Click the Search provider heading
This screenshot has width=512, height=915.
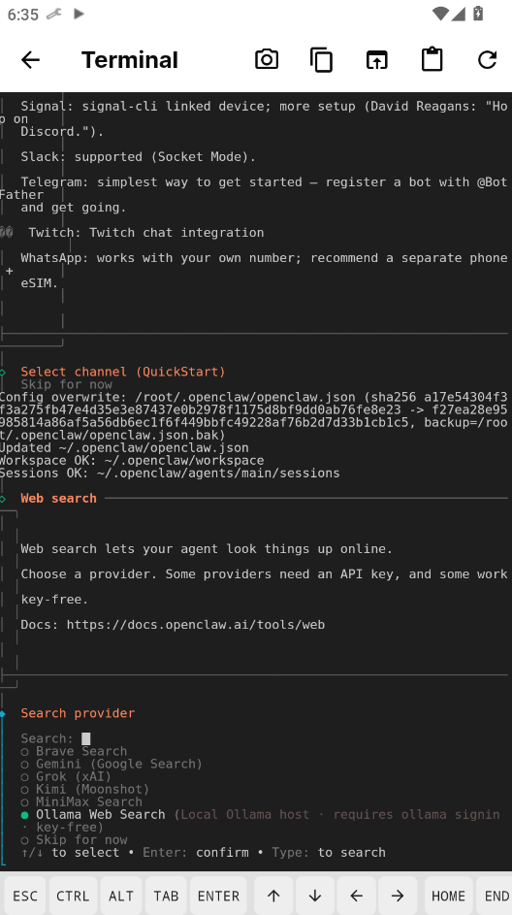[78, 713]
